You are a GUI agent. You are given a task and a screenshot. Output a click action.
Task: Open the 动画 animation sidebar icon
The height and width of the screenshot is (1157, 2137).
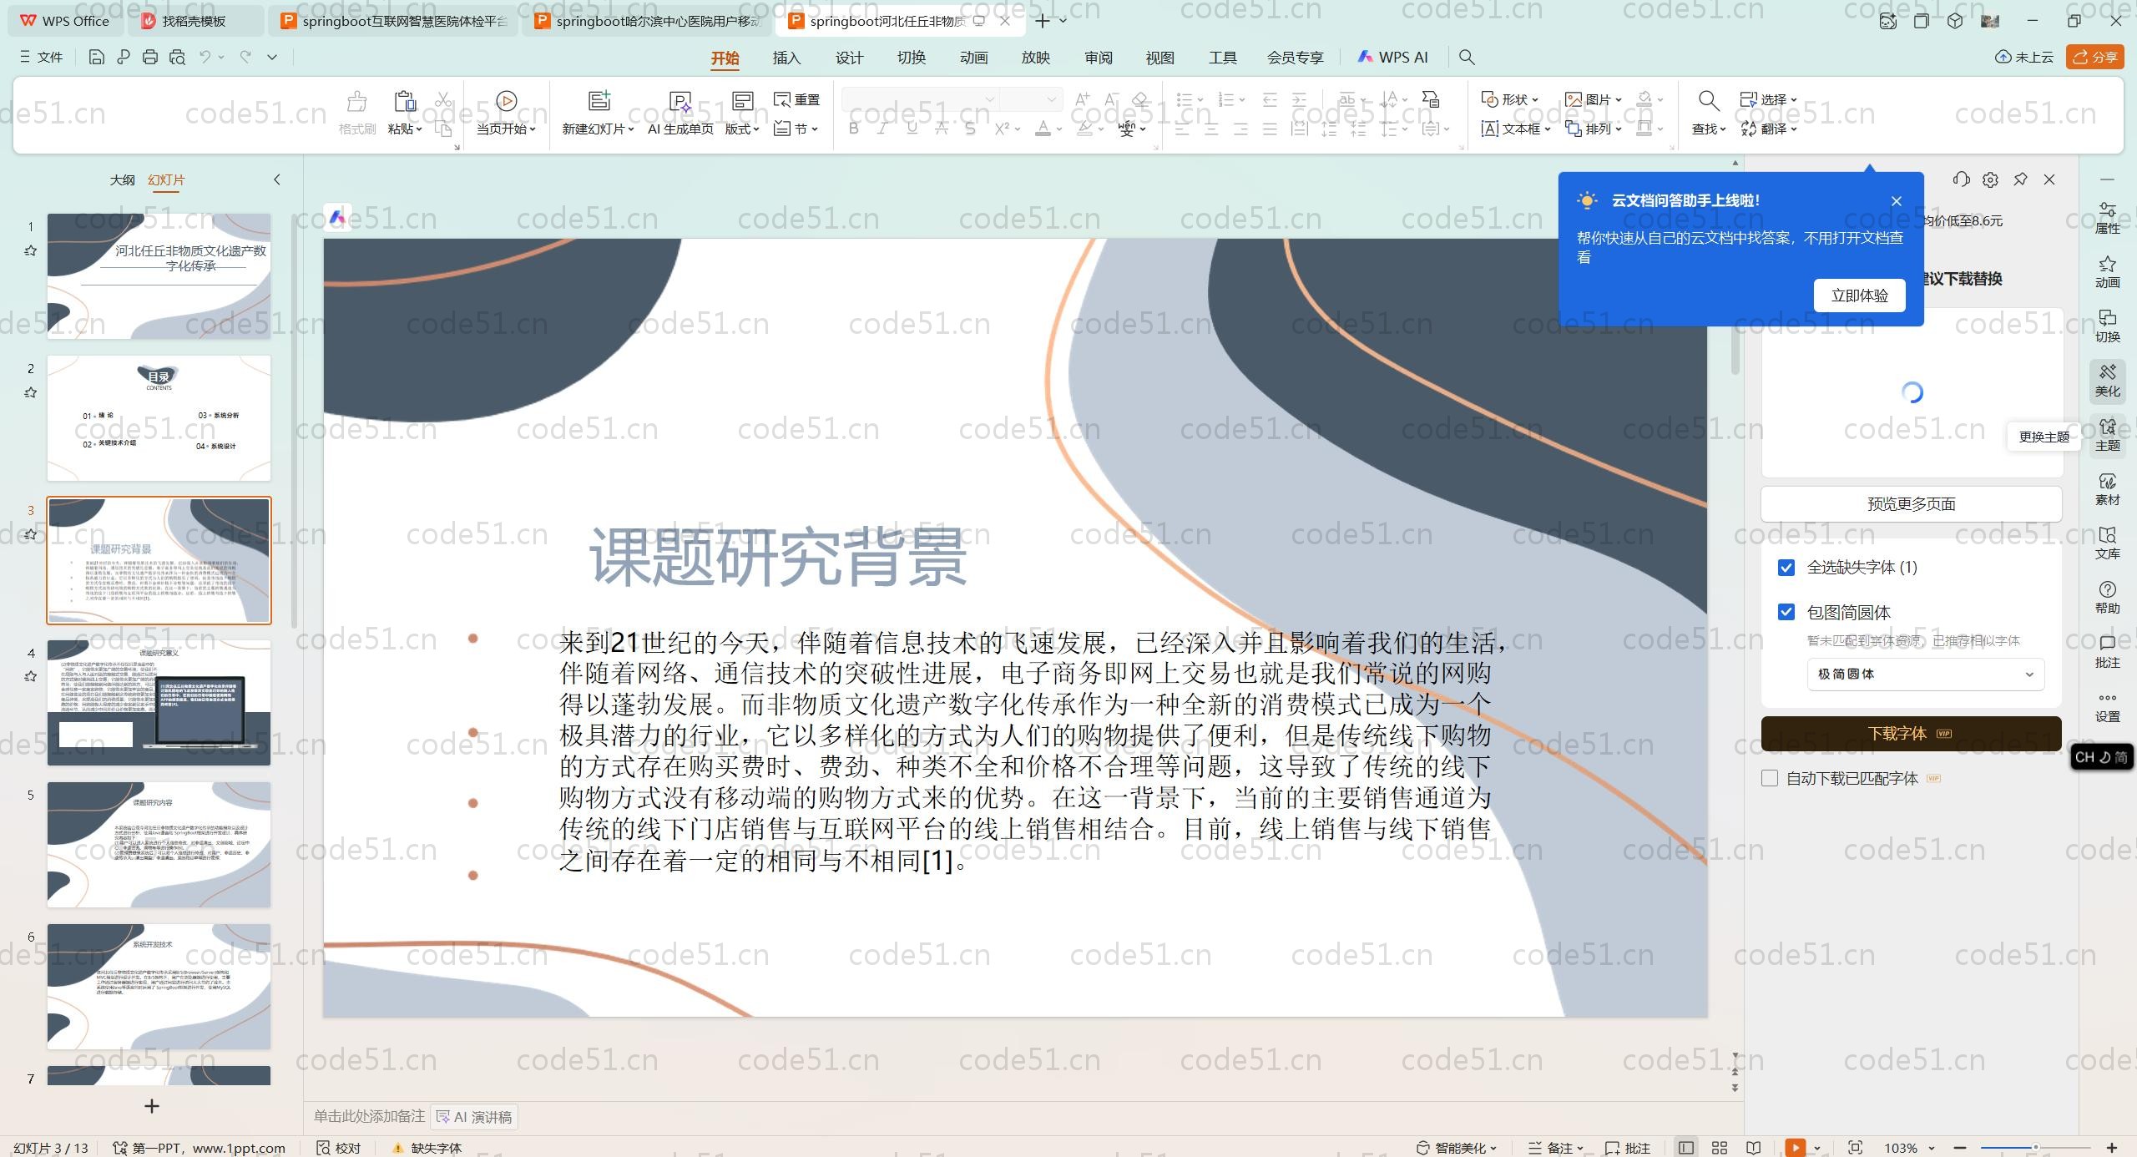[2107, 271]
